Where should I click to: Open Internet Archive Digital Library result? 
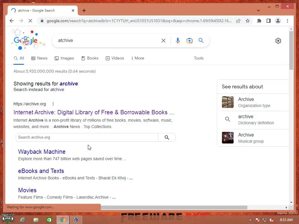(94, 112)
